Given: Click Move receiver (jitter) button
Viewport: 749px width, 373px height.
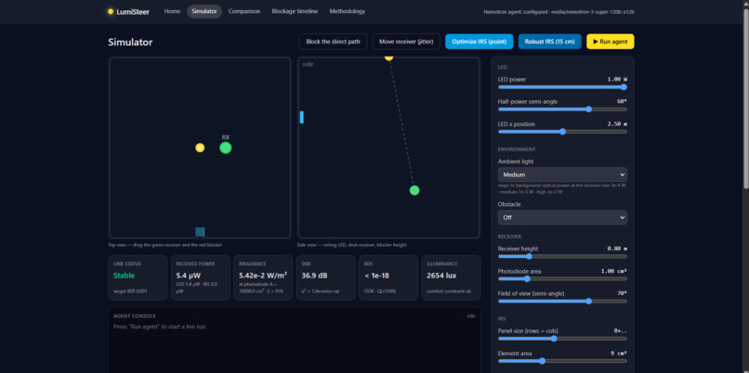Looking at the screenshot, I should [x=406, y=42].
